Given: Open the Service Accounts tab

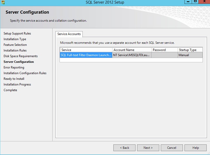Looking at the screenshot, I should (69, 34).
